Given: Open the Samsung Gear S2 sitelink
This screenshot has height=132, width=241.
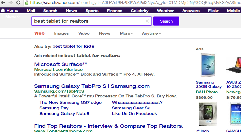Looking at the screenshot, I should point(131,108).
